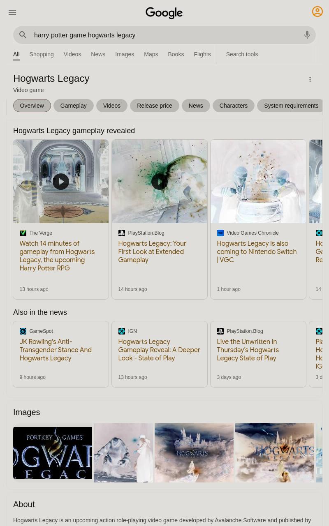Click the magnifier search icon
The height and width of the screenshot is (526, 329).
(23, 35)
